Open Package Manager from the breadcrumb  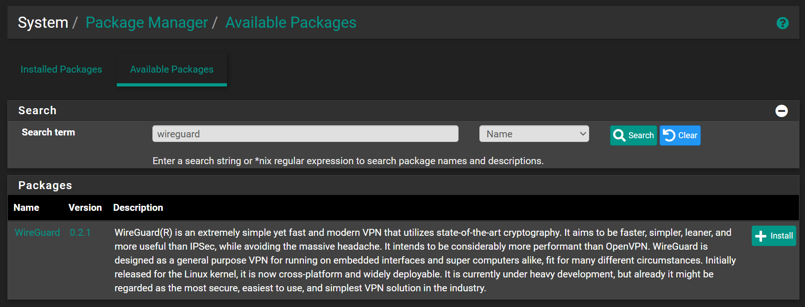click(146, 22)
